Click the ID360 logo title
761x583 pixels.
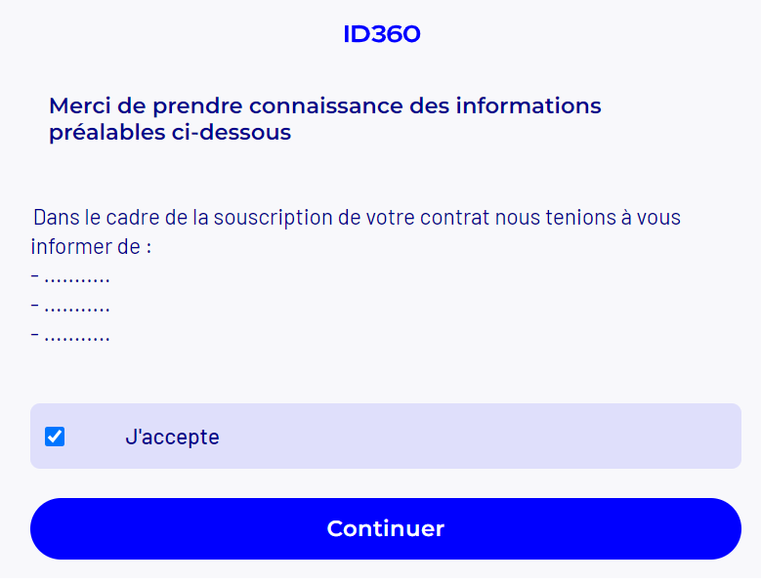(x=381, y=34)
